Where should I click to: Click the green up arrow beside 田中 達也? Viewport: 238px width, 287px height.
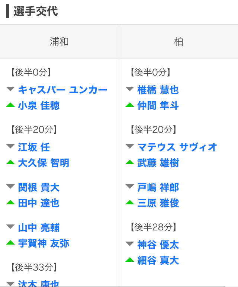pyautogui.click(x=10, y=203)
